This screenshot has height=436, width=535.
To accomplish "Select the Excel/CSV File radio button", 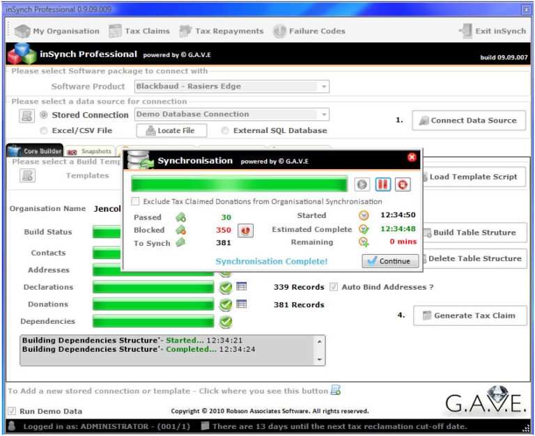I will coord(44,130).
